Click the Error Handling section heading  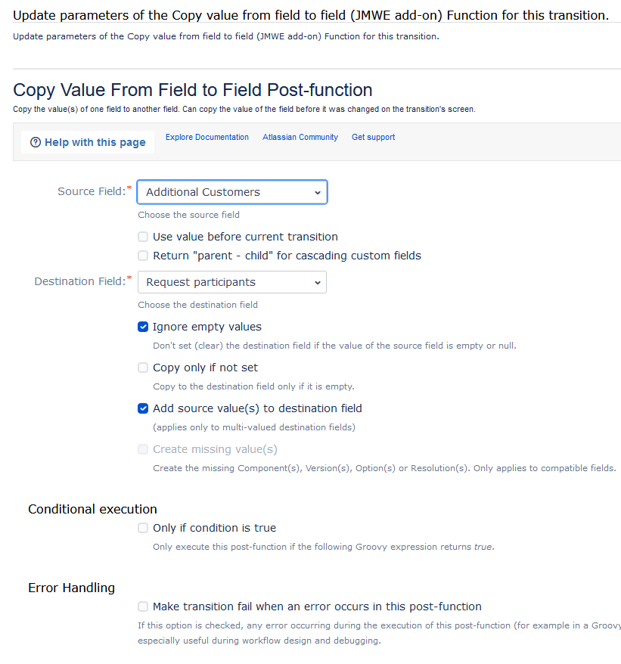click(x=71, y=588)
